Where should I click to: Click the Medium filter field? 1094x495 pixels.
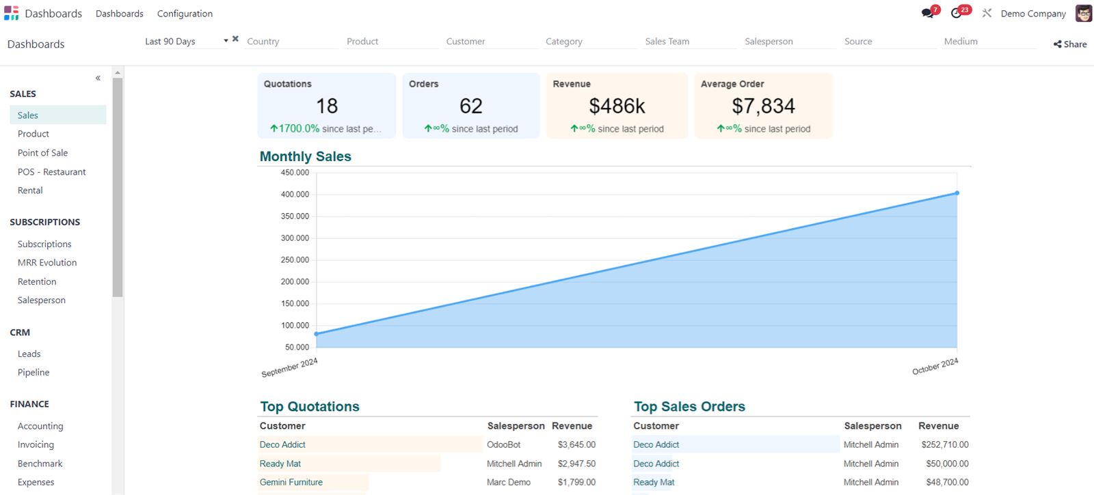[x=989, y=42]
